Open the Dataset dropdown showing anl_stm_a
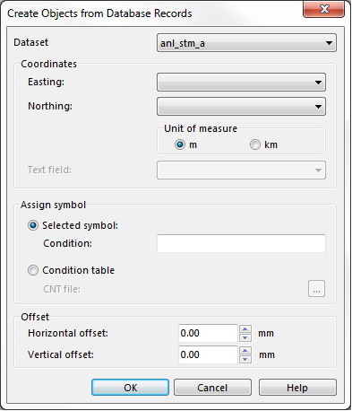352x411 pixels. point(246,43)
